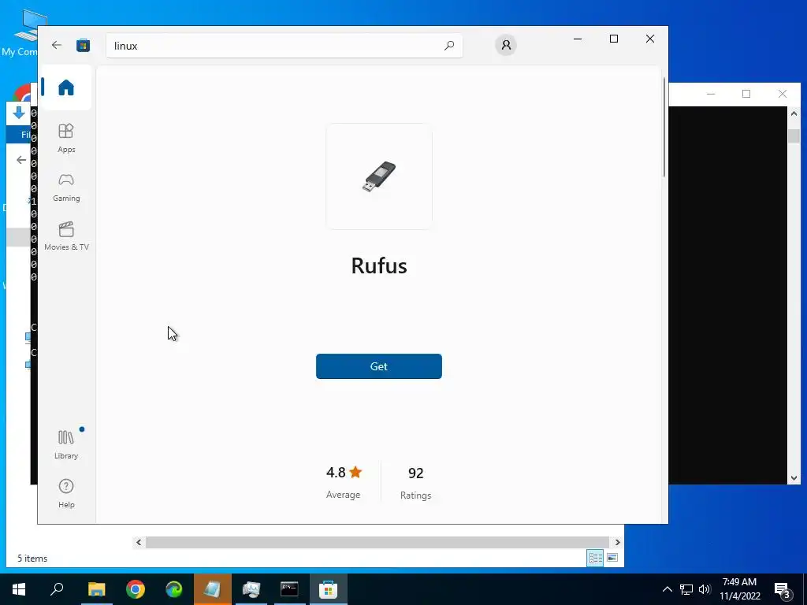
Task: Open the Movies & TV section
Action: pyautogui.click(x=66, y=236)
